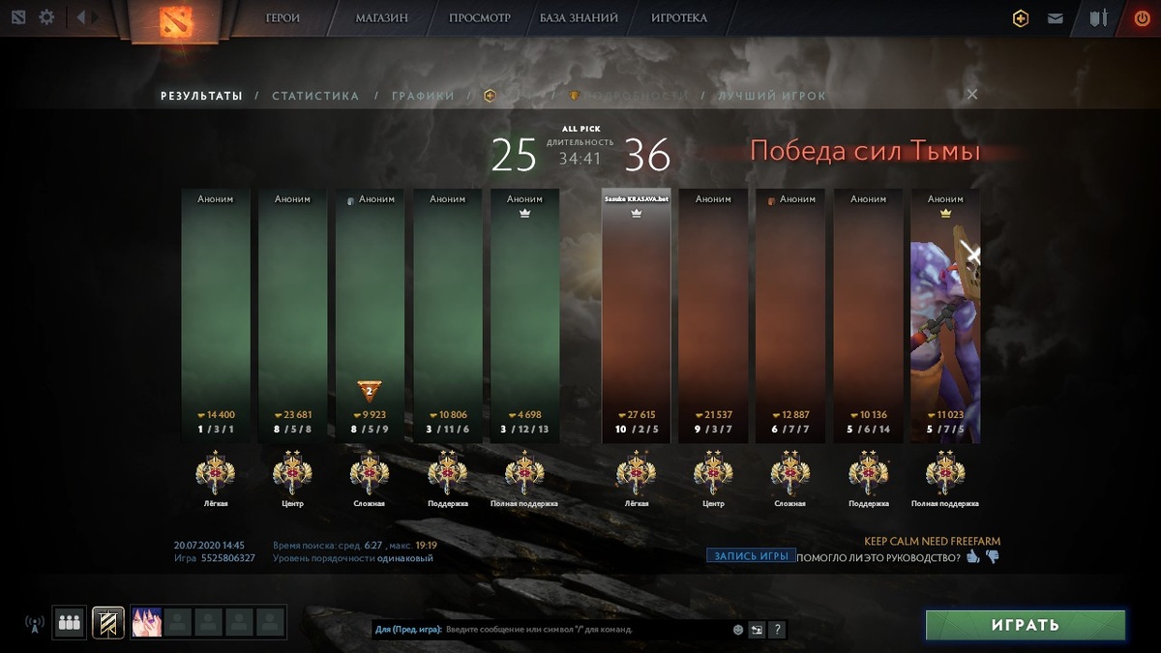Click the Запись игры button
Image resolution: width=1161 pixels, height=653 pixels.
pyautogui.click(x=751, y=555)
